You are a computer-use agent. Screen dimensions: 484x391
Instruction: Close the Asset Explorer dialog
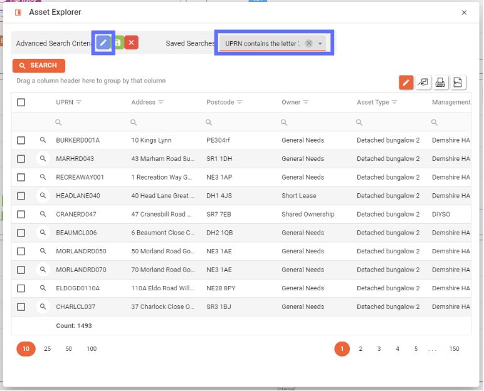[464, 13]
